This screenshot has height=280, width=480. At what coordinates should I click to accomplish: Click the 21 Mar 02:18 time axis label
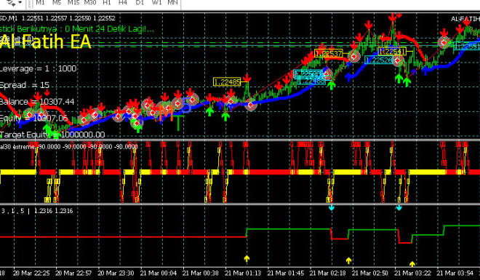click(327, 273)
